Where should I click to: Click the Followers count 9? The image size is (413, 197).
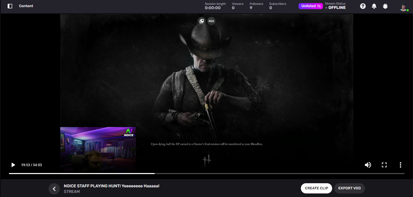(x=251, y=8)
